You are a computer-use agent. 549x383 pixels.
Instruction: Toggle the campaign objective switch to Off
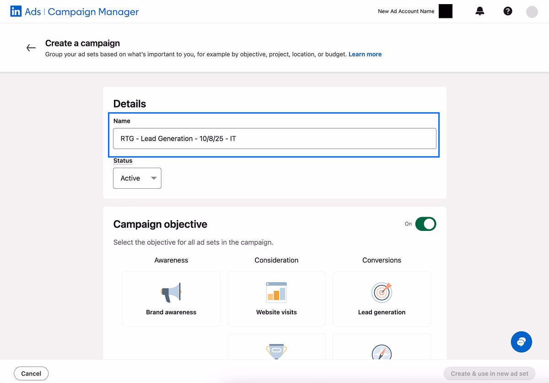426,224
